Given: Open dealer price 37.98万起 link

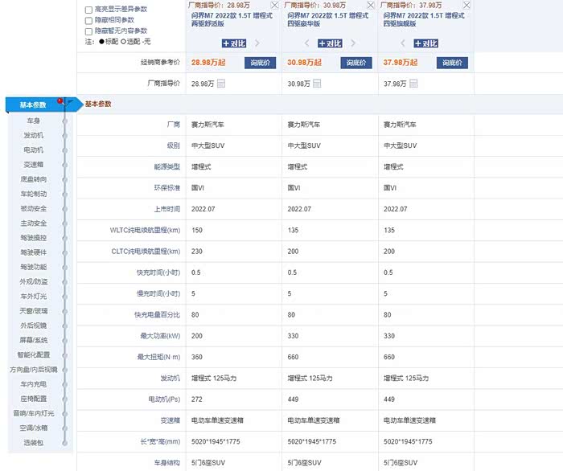Looking at the screenshot, I should coord(401,63).
